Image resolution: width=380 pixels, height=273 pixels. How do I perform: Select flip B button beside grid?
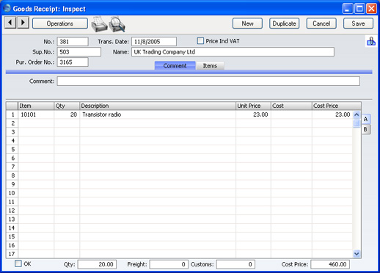(x=365, y=129)
